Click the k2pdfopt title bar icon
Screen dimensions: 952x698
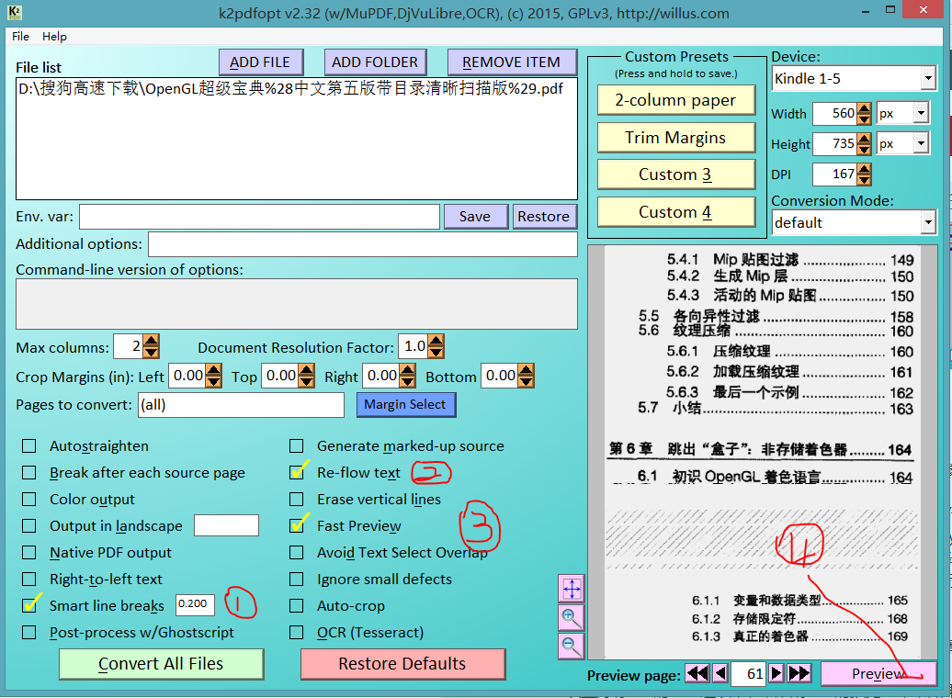pyautogui.click(x=14, y=12)
